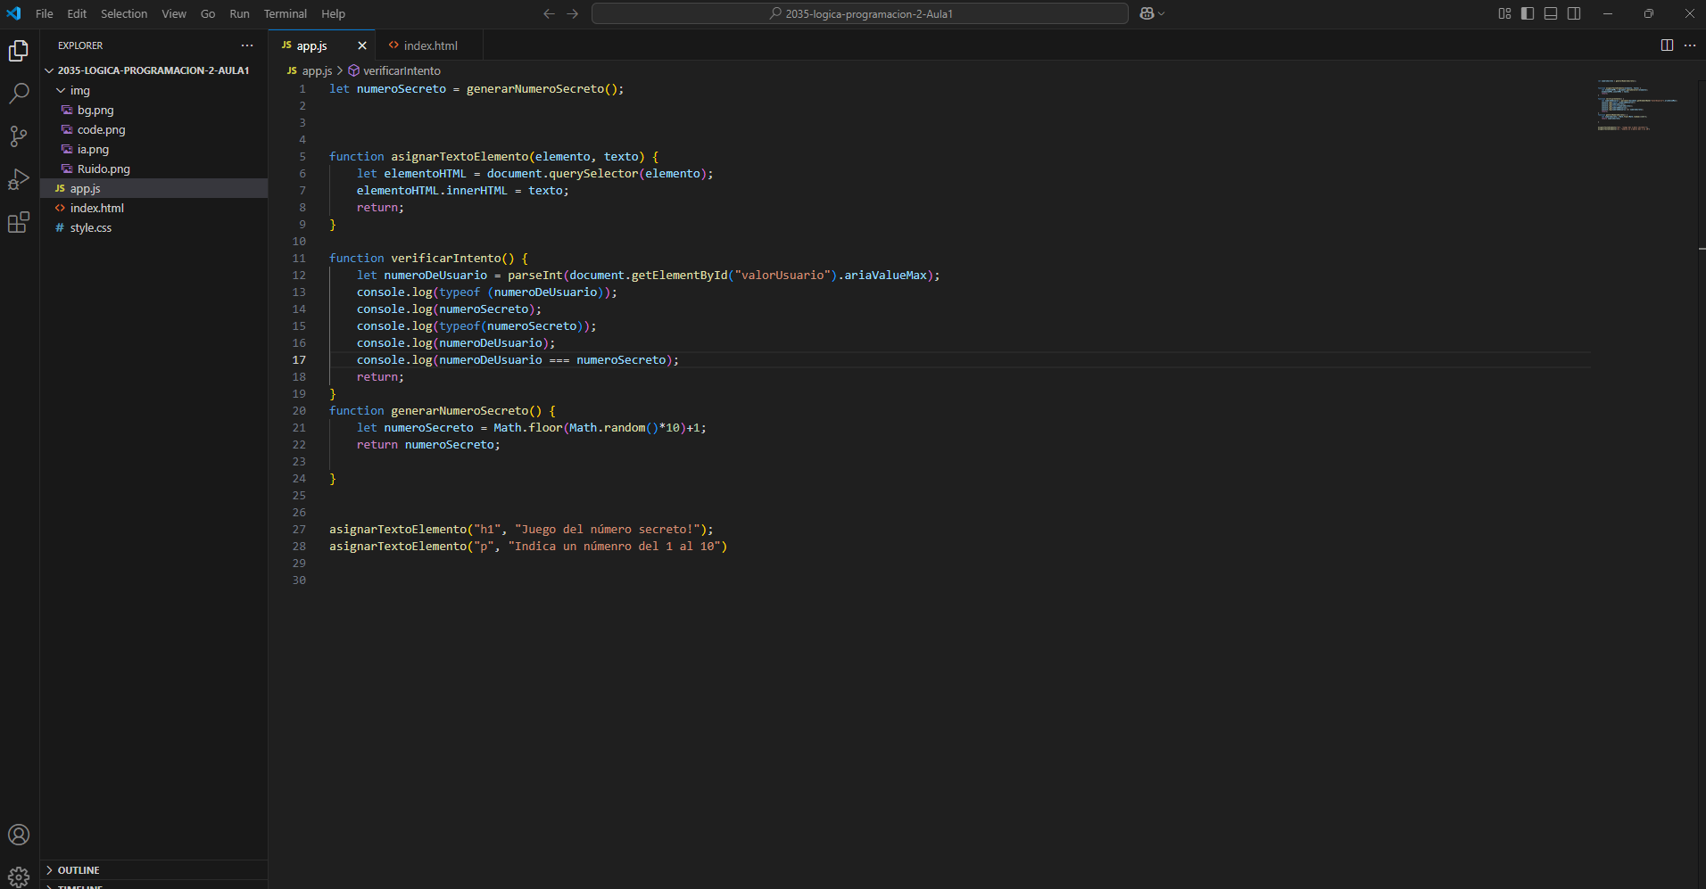Click ariaValueMax on line 12

coord(886,276)
